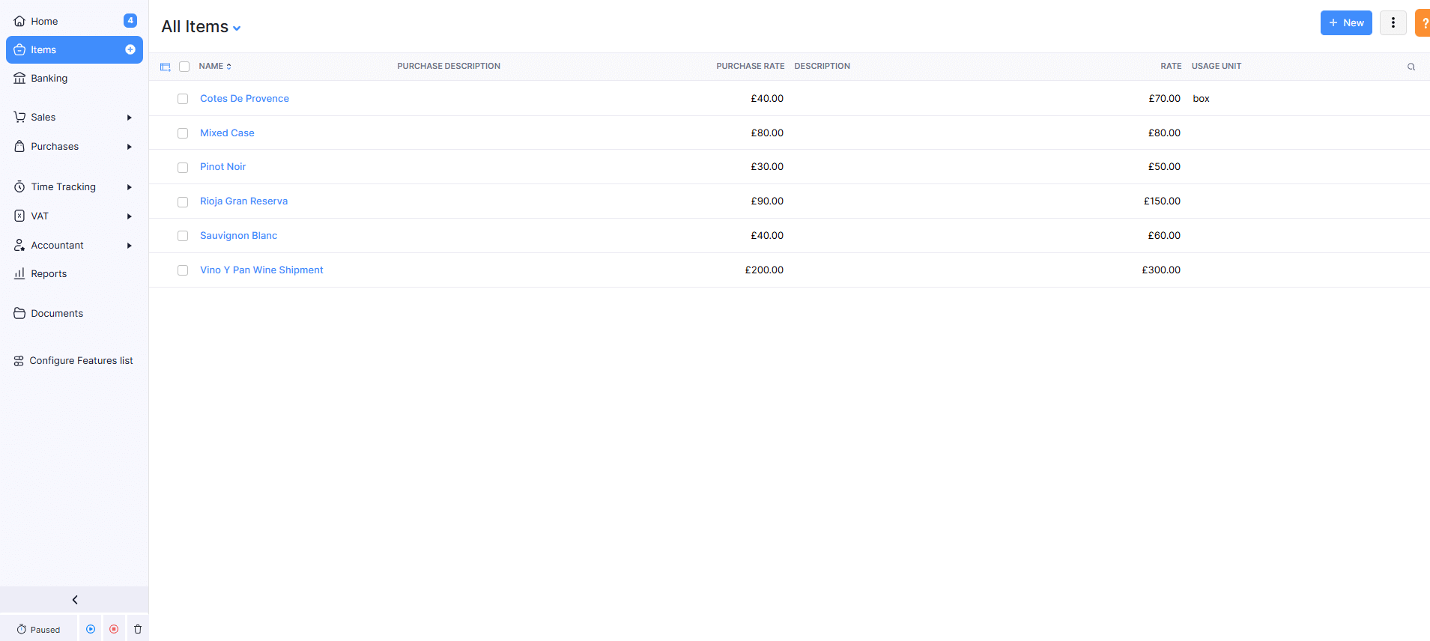This screenshot has height=641, width=1430.
Task: Select the Rioja Gran Reserva checkbox
Action: [183, 202]
